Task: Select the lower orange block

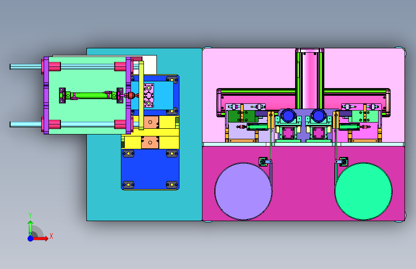Action: 150,143
